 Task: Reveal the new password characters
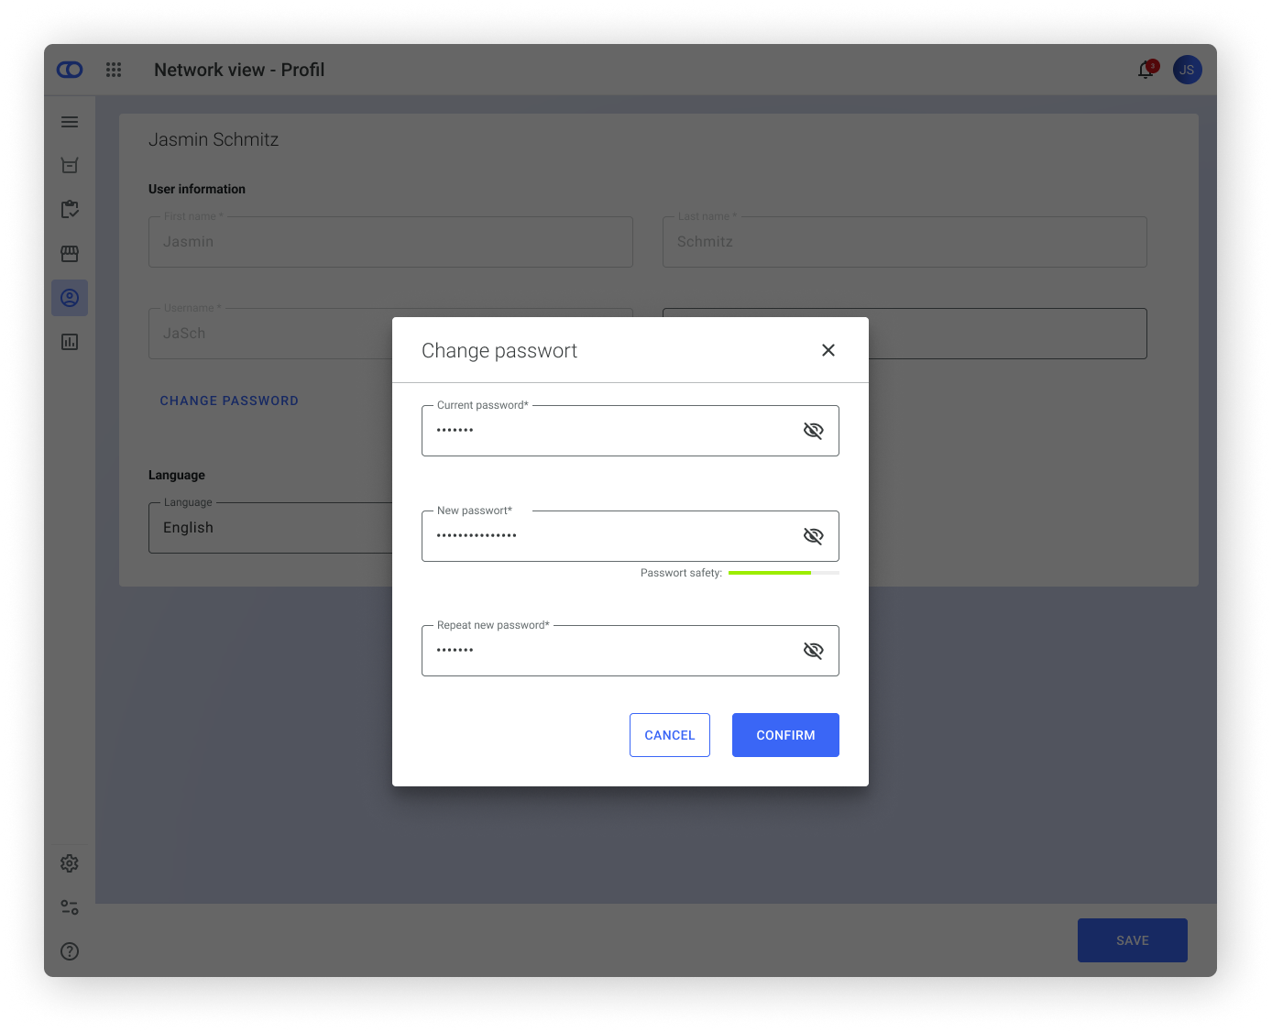pos(813,535)
